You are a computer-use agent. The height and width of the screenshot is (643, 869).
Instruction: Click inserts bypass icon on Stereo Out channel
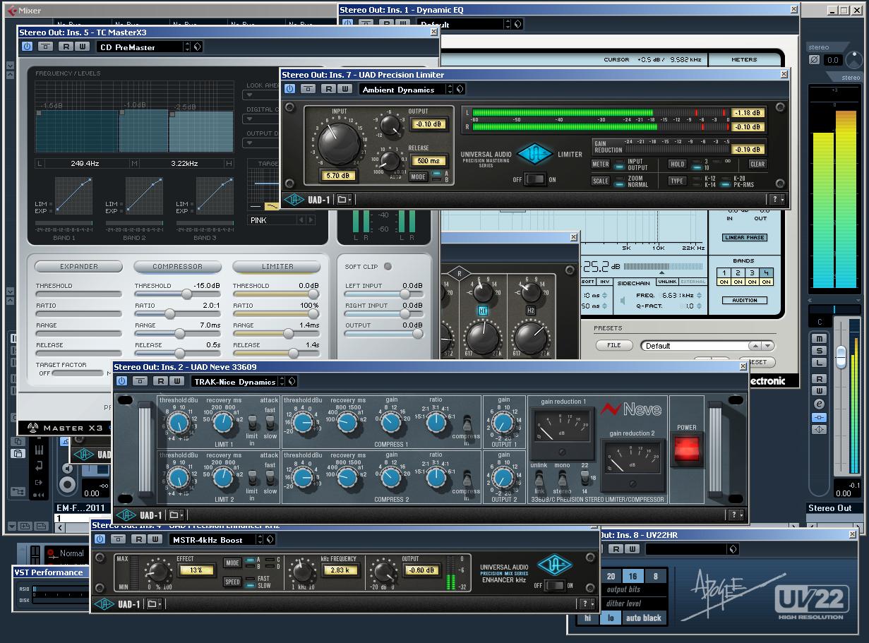[x=819, y=417]
